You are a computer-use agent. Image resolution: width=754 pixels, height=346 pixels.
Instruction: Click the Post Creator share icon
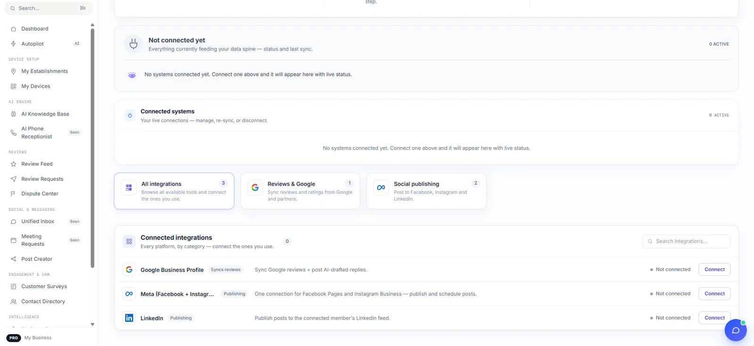pyautogui.click(x=13, y=259)
